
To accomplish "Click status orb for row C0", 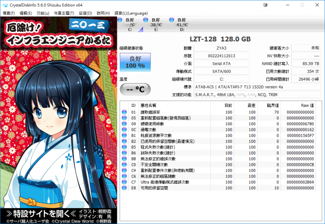I will click(x=125, y=165).
